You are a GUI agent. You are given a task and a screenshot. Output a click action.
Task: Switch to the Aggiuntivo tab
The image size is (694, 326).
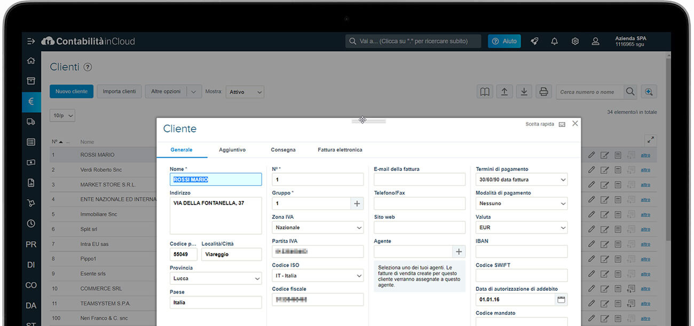pyautogui.click(x=232, y=150)
